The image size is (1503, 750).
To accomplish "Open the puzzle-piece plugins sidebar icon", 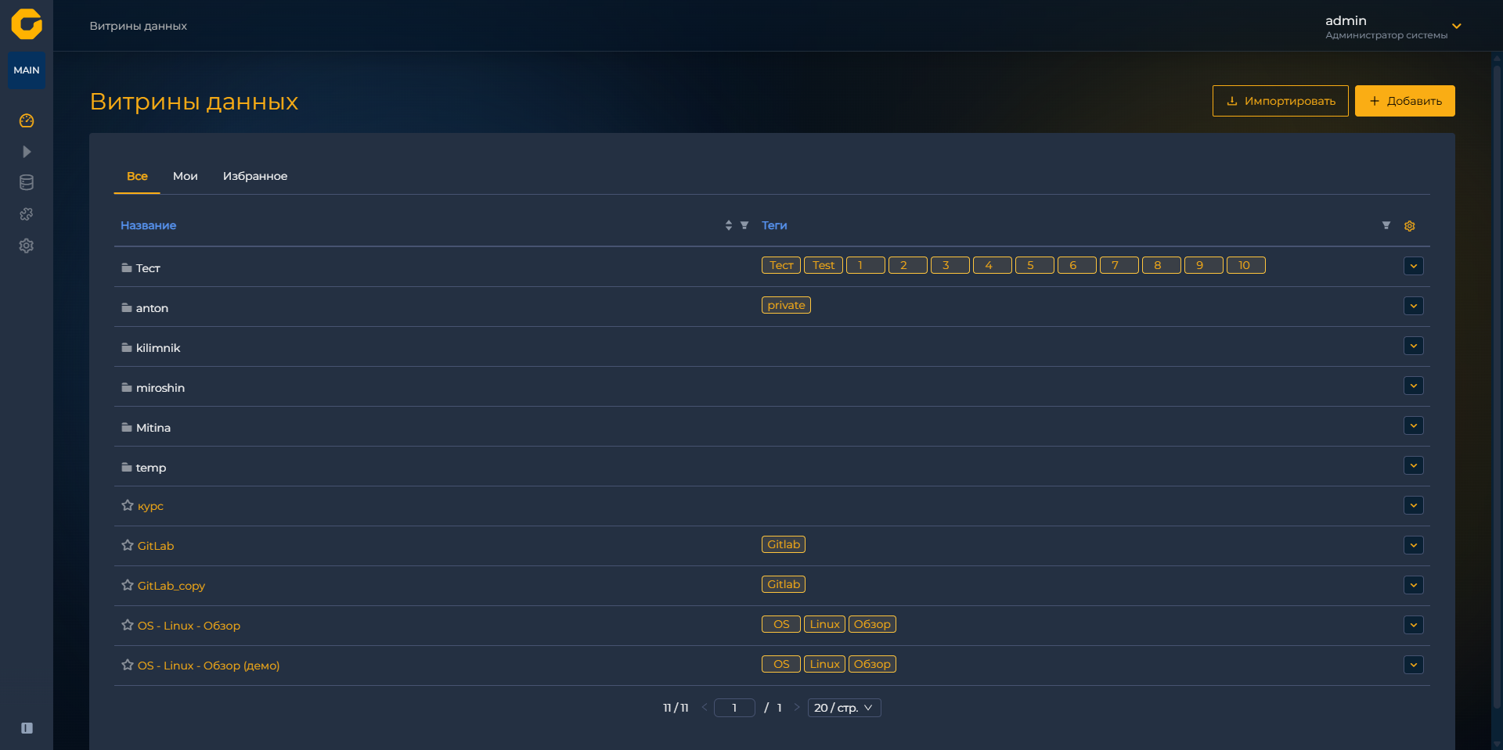I will [x=27, y=214].
